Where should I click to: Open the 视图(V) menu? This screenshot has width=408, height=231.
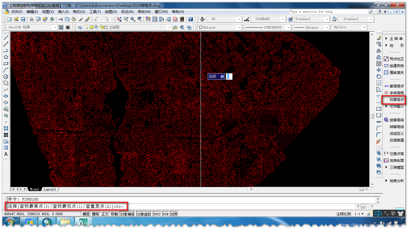pos(48,12)
